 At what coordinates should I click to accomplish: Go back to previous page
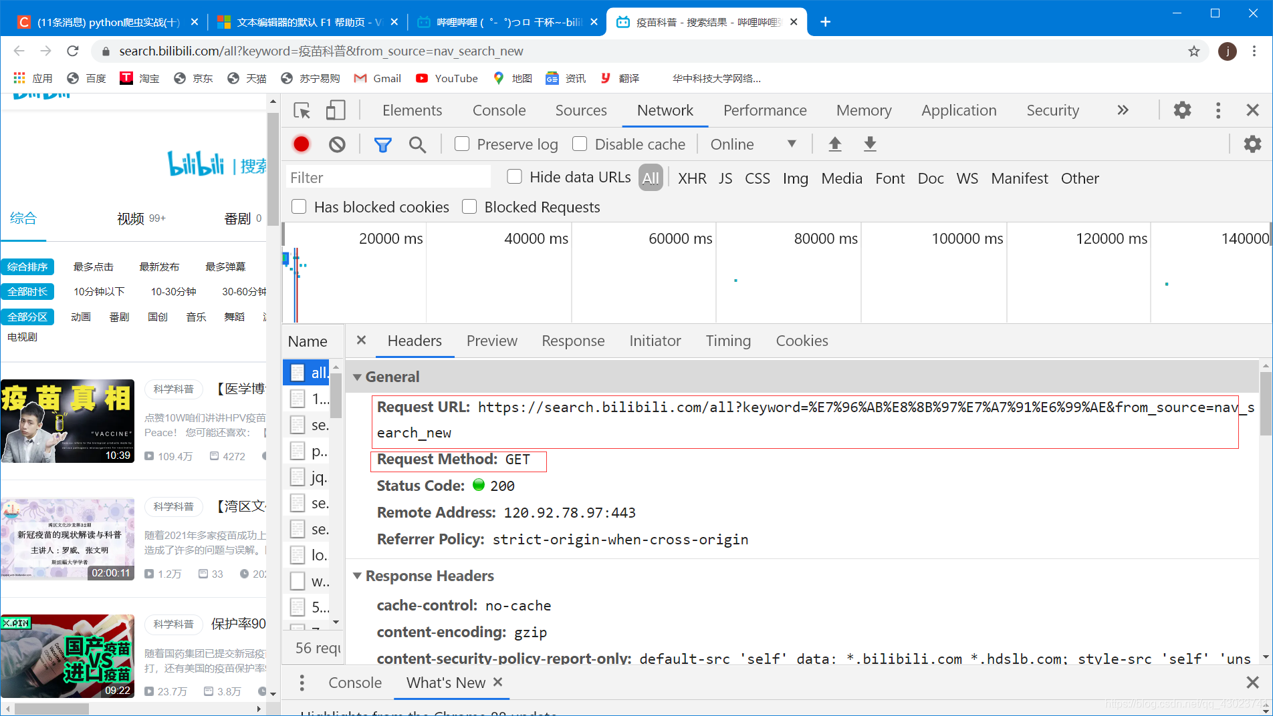pos(19,51)
